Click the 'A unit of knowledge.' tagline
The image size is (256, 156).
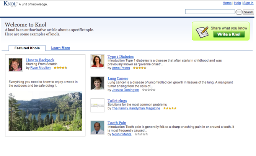coord(33,4)
